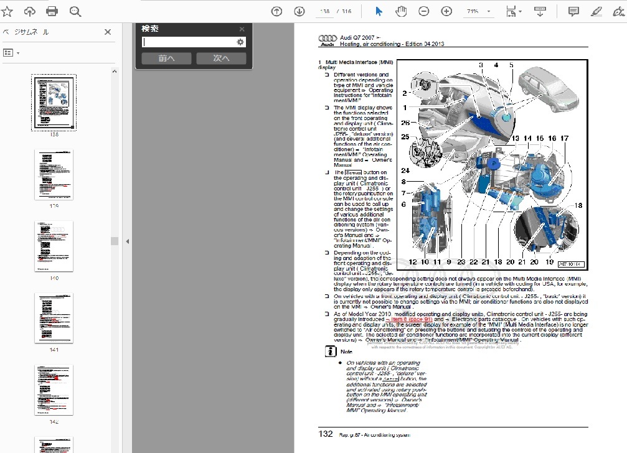Zoom in with plus button
The height and width of the screenshot is (453, 627).
pyautogui.click(x=446, y=11)
